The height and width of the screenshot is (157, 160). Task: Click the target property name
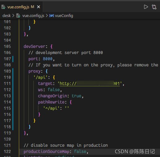pos(45,83)
